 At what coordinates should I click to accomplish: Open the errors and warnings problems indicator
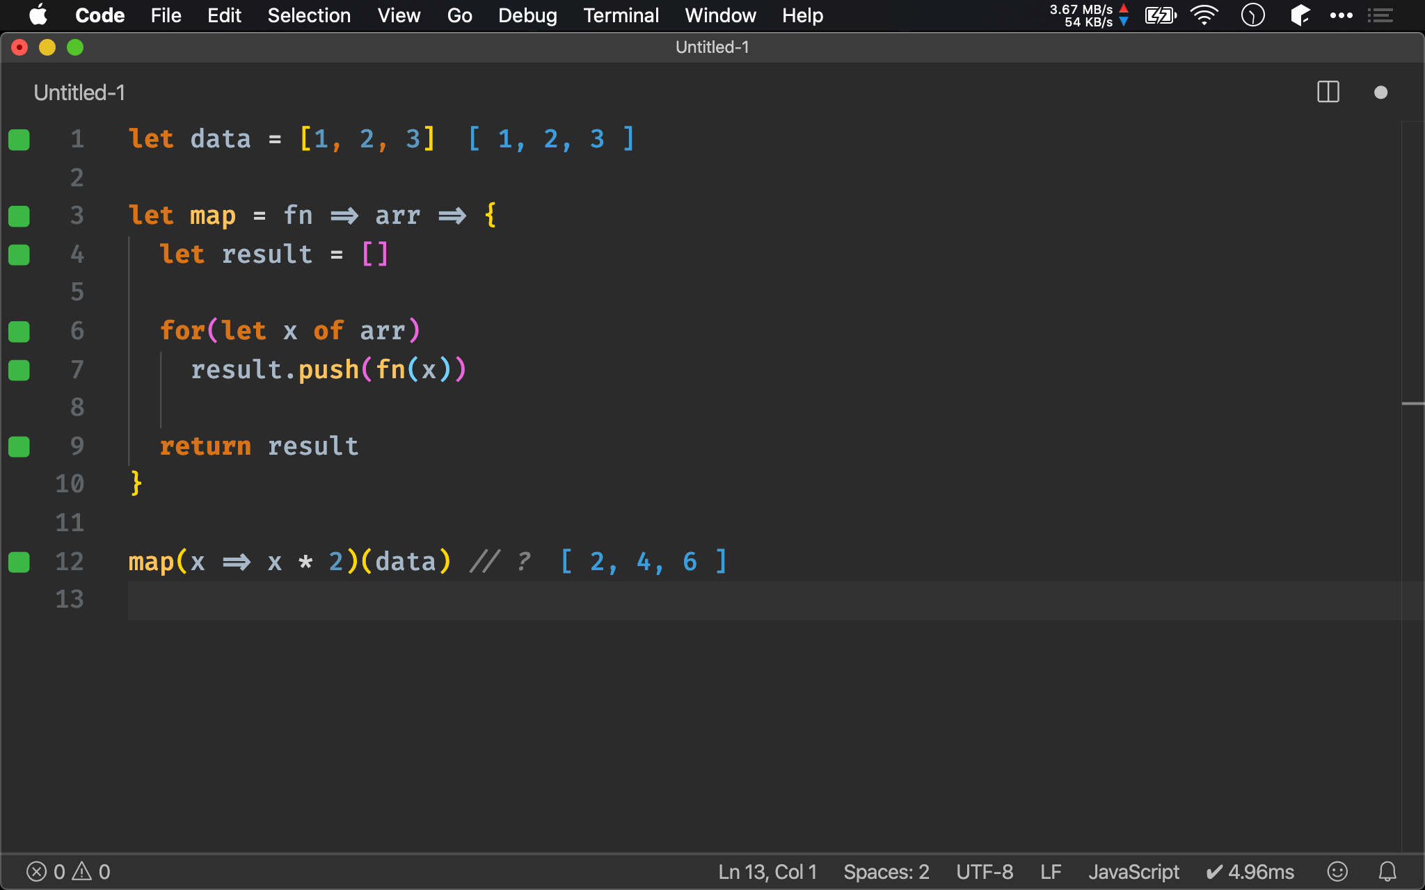tap(68, 872)
